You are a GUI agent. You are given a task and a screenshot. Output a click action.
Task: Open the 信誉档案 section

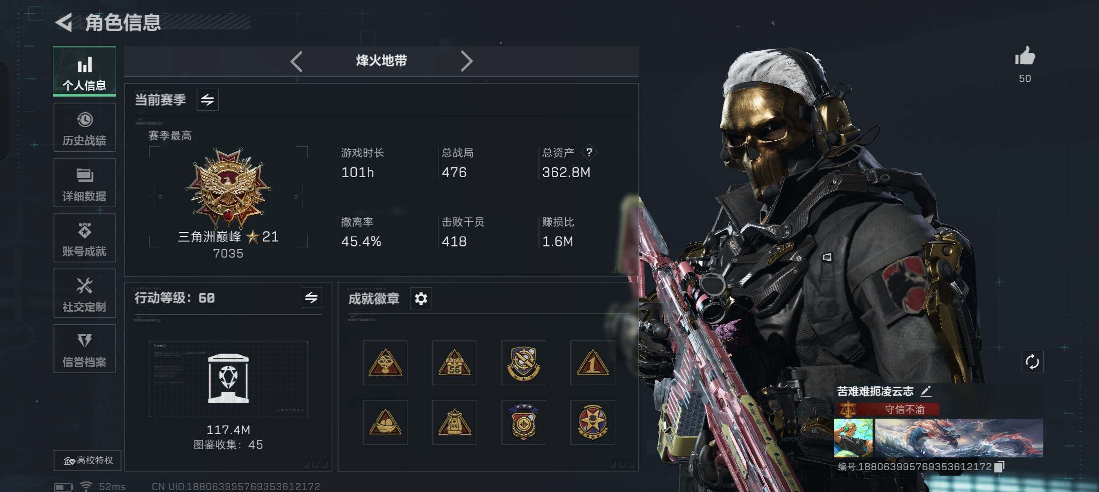pyautogui.click(x=84, y=348)
